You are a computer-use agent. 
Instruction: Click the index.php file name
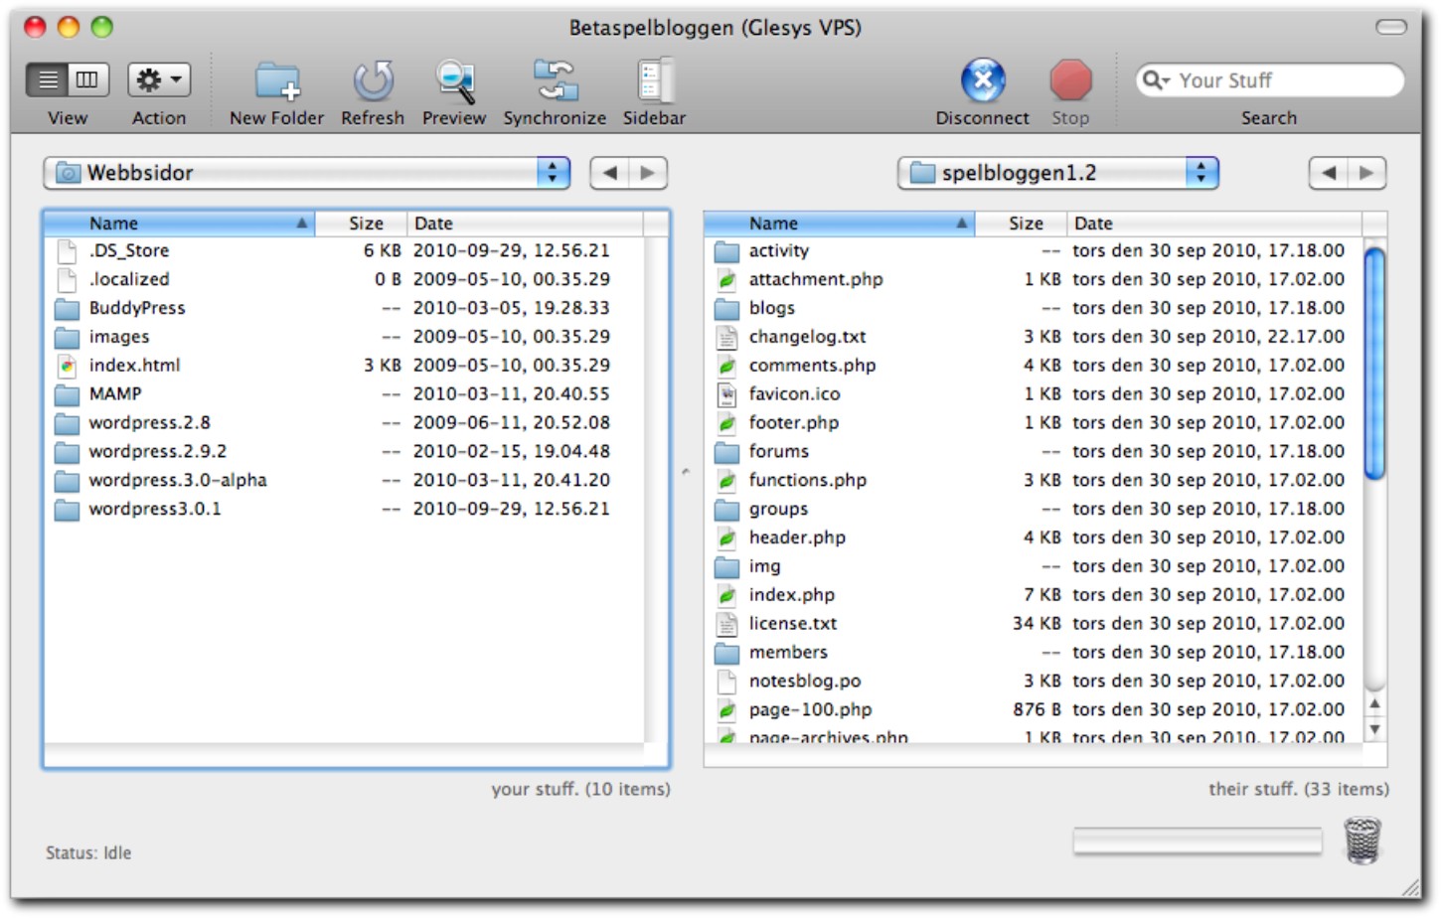[792, 595]
